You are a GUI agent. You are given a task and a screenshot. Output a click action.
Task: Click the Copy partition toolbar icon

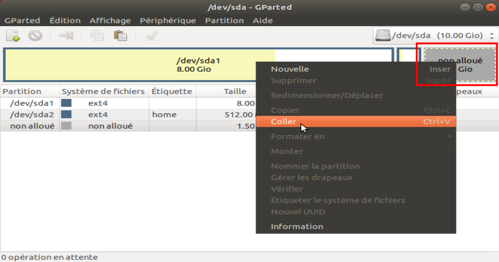coord(96,36)
